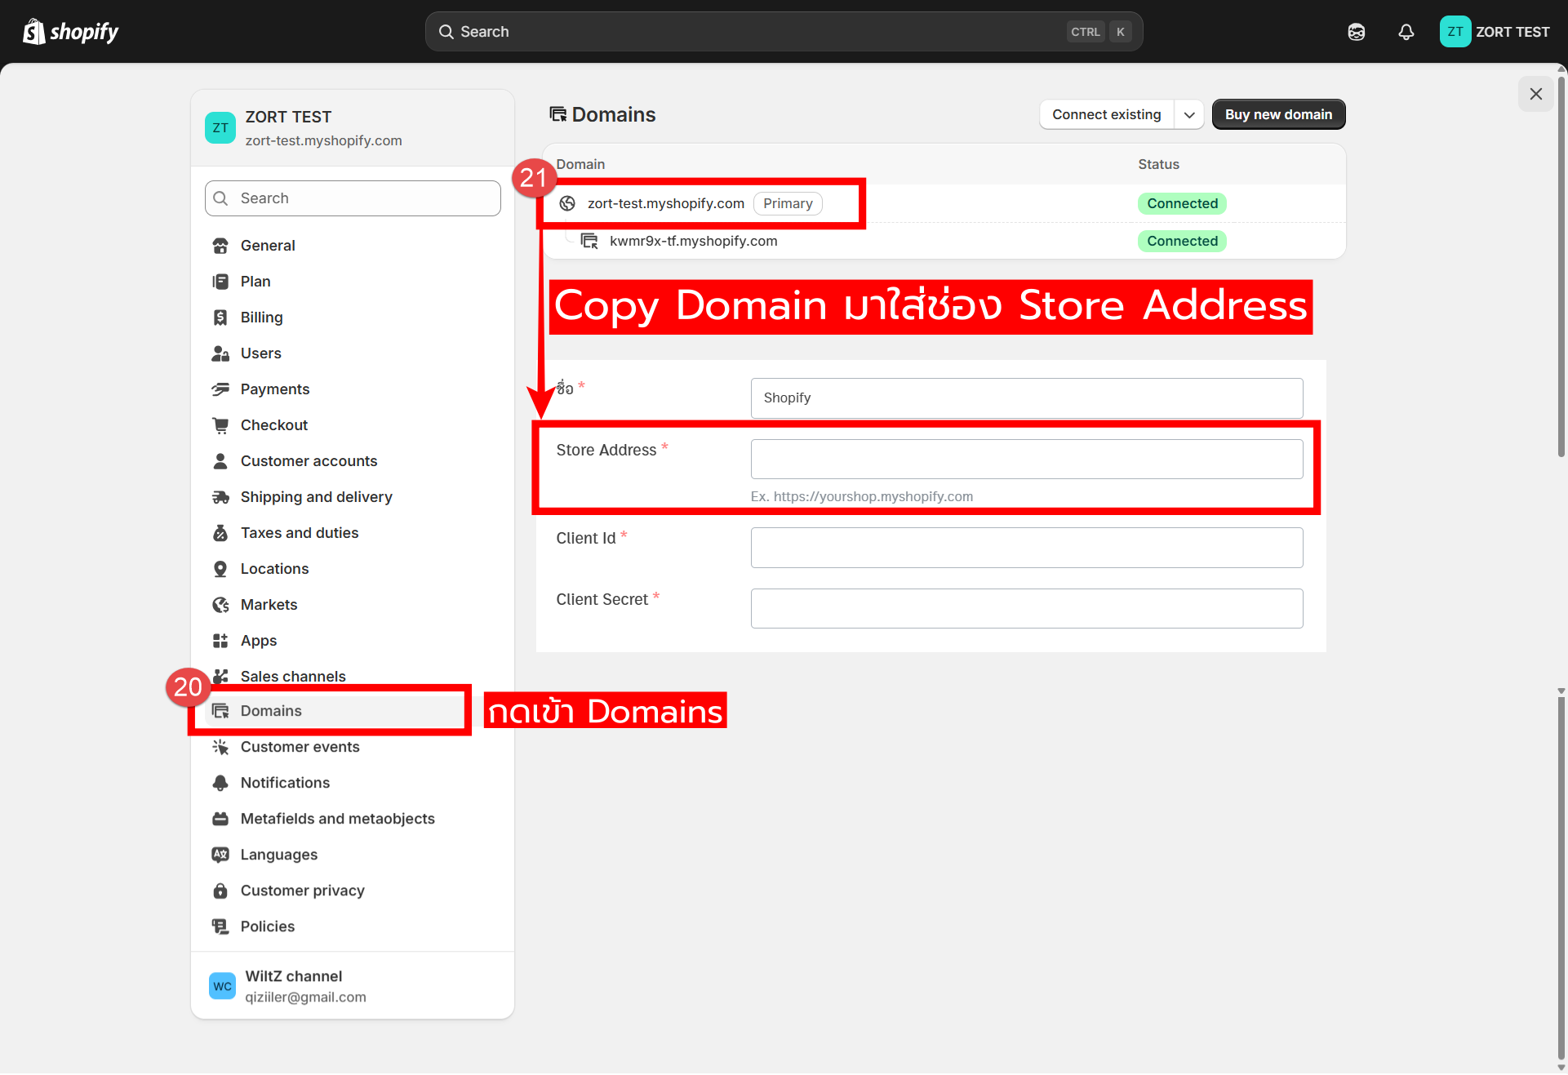Click the Shipping and delivery truck icon
Screen dimensions: 1568x1075
(x=220, y=497)
